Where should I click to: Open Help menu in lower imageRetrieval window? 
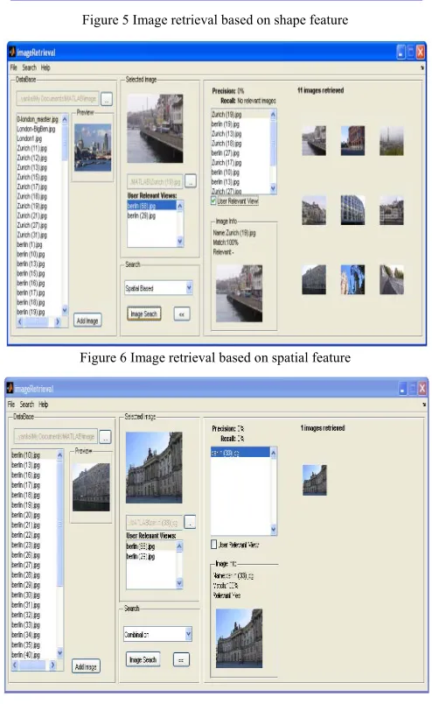43,404
